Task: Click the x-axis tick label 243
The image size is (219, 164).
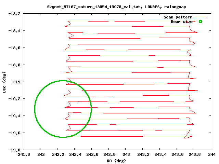Action: (126, 154)
